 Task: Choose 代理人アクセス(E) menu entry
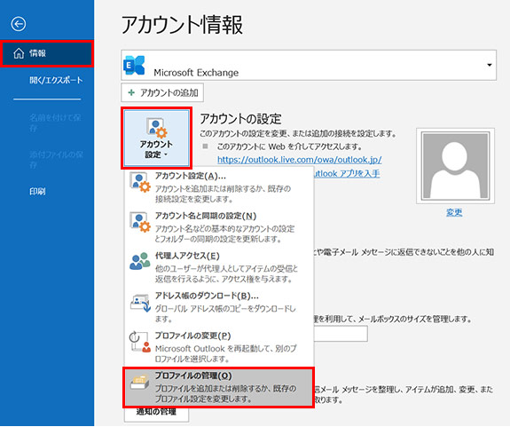(218, 267)
